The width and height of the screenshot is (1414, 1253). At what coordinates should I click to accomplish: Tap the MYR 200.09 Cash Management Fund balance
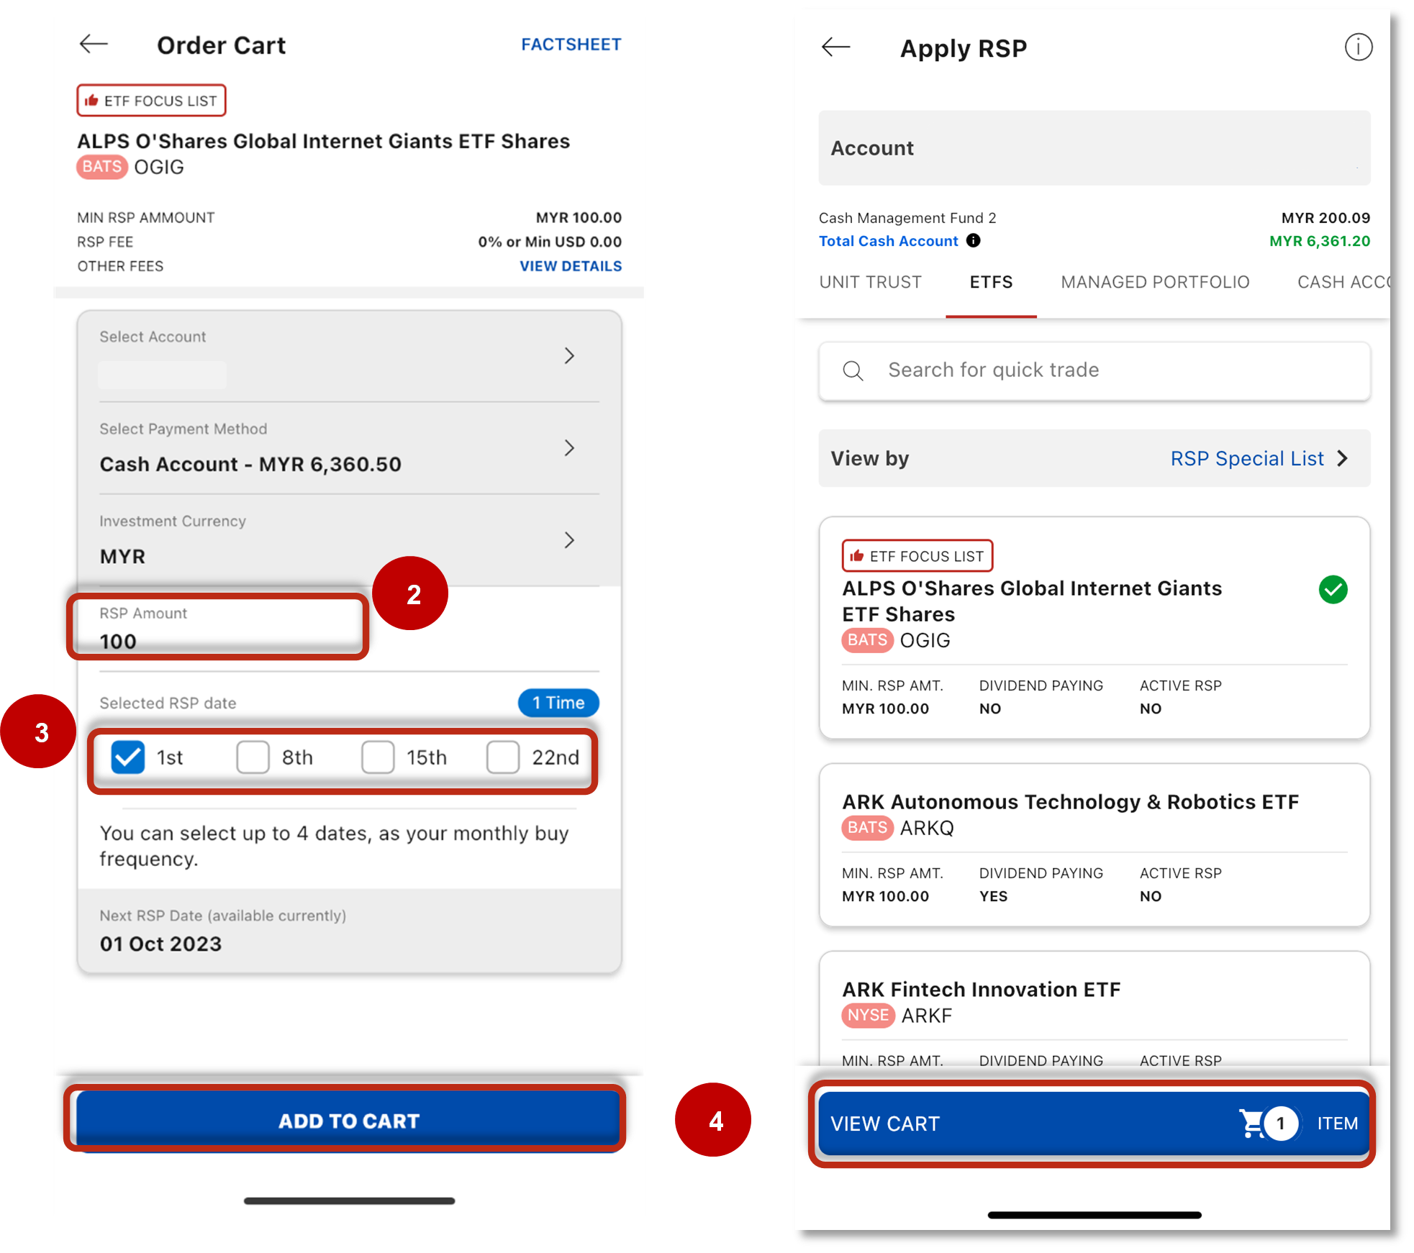(1325, 218)
